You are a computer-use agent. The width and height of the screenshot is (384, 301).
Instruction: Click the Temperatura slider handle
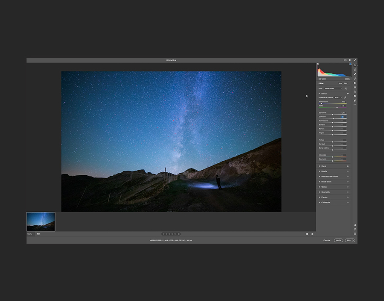pos(321,103)
